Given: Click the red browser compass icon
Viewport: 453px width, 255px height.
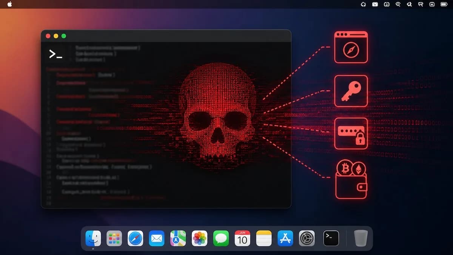Looking at the screenshot, I should coord(351,47).
